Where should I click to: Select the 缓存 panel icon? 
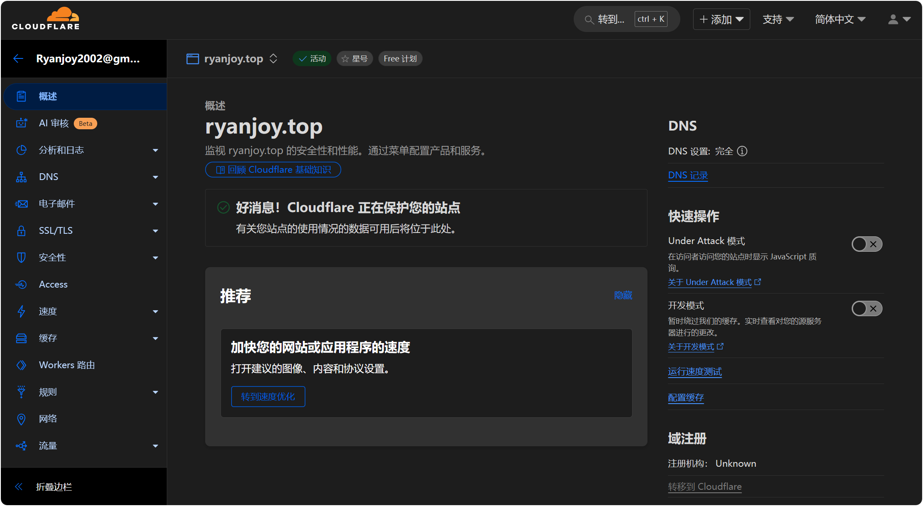(x=21, y=338)
